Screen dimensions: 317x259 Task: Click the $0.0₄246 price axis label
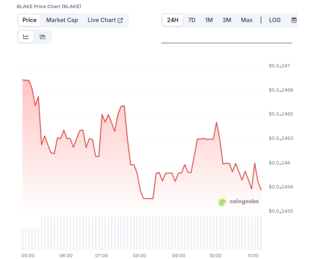pyautogui.click(x=279, y=163)
